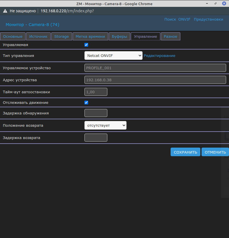
Task: Close the Chrome monitor window
Action: click(x=224, y=3)
